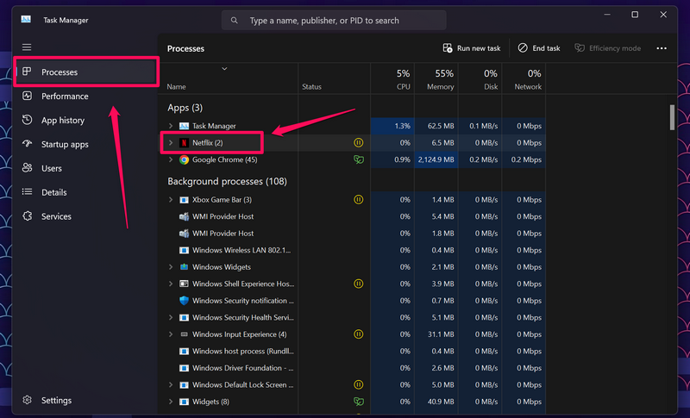Click the Netflix app icon
Image resolution: width=690 pixels, height=418 pixels.
coord(184,143)
